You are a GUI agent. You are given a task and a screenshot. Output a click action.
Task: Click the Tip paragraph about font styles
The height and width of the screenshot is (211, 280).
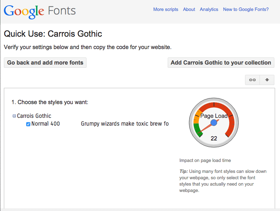pos(223,181)
